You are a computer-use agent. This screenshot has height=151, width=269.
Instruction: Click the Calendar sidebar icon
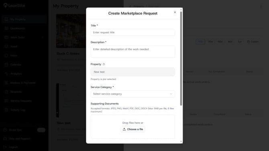click(6, 65)
